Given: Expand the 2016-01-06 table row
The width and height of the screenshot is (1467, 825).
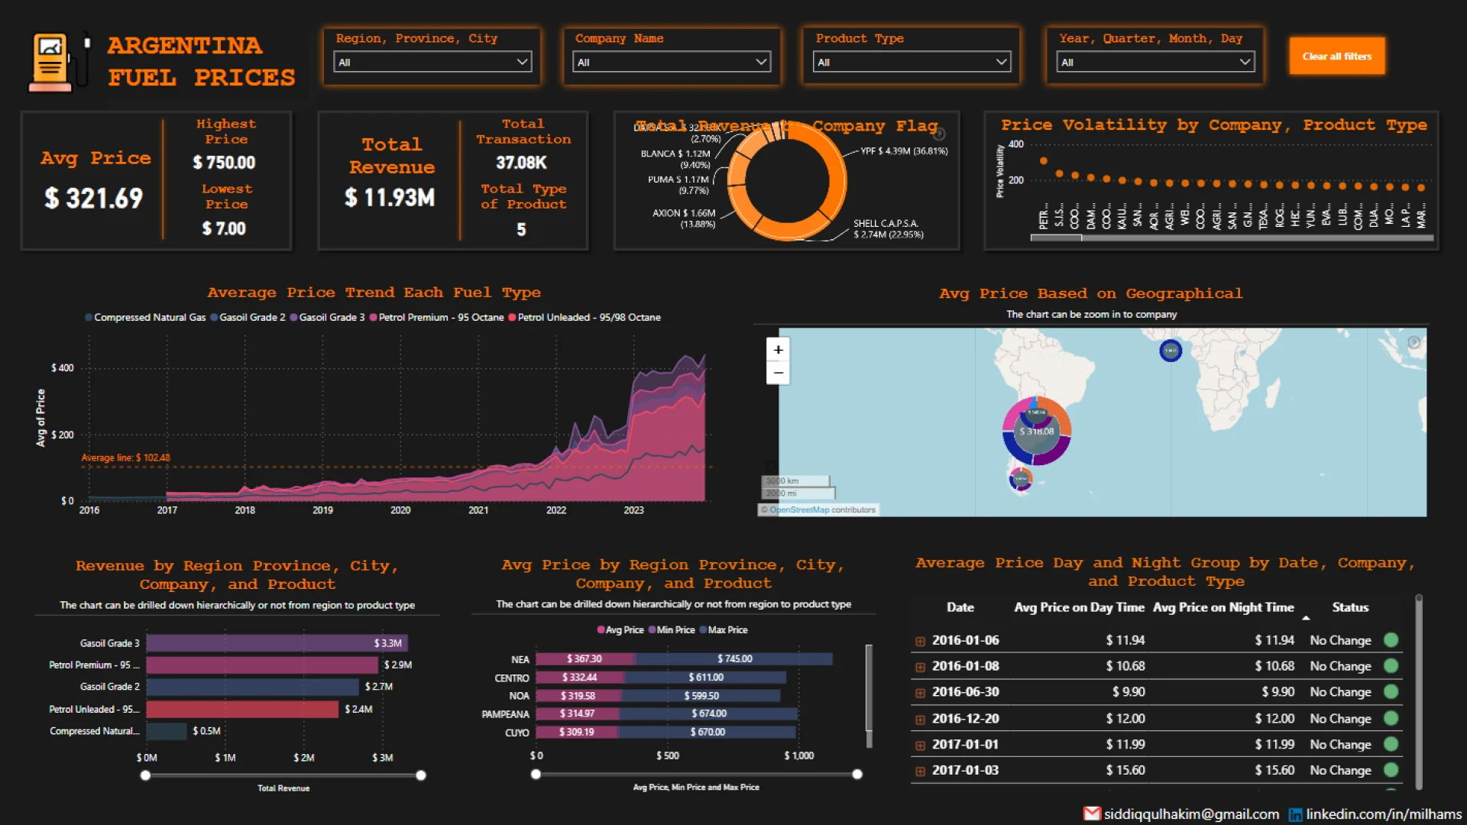Looking at the screenshot, I should (921, 642).
